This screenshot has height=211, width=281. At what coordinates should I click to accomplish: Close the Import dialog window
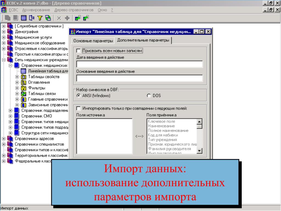tap(208, 32)
